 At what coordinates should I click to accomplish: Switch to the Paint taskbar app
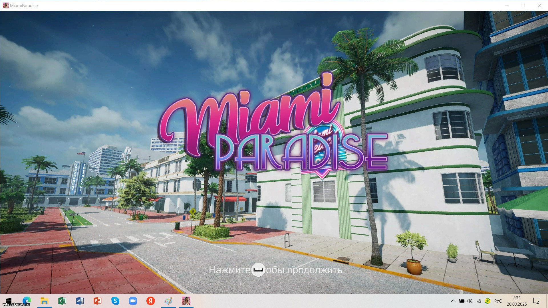[168, 301]
